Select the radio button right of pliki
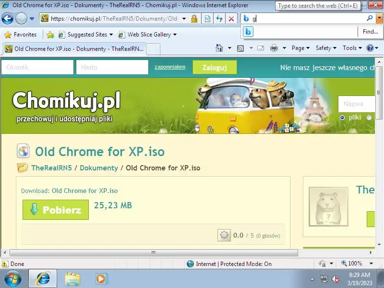The height and width of the screenshot is (288, 384). [x=369, y=118]
